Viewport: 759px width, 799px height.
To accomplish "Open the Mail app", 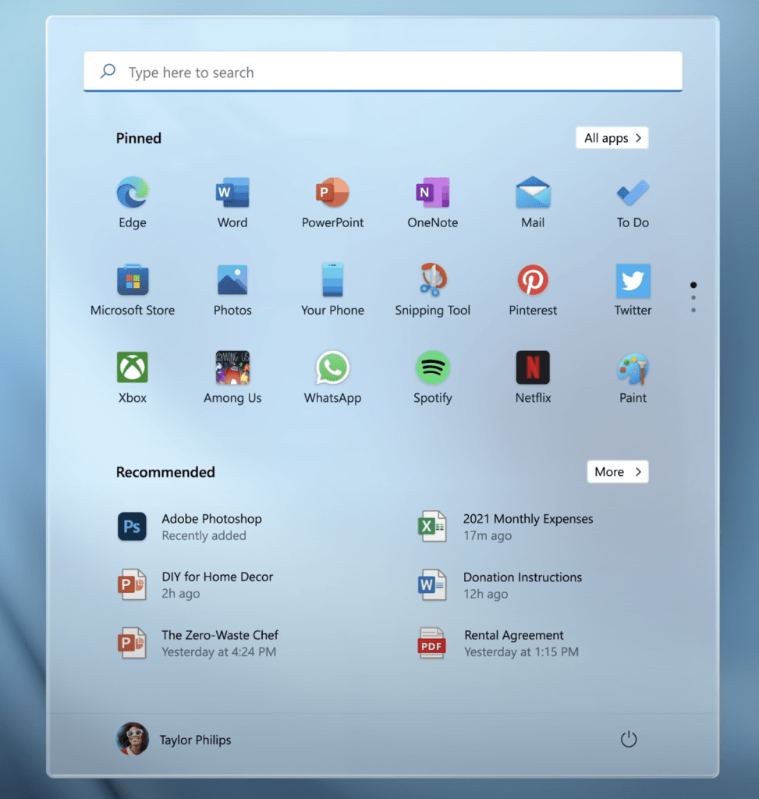I will 533,193.
